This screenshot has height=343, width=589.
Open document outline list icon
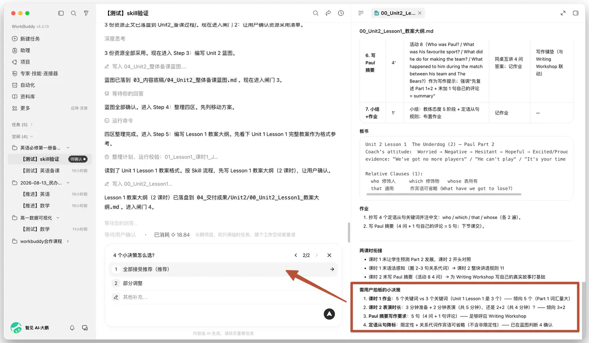tap(361, 13)
